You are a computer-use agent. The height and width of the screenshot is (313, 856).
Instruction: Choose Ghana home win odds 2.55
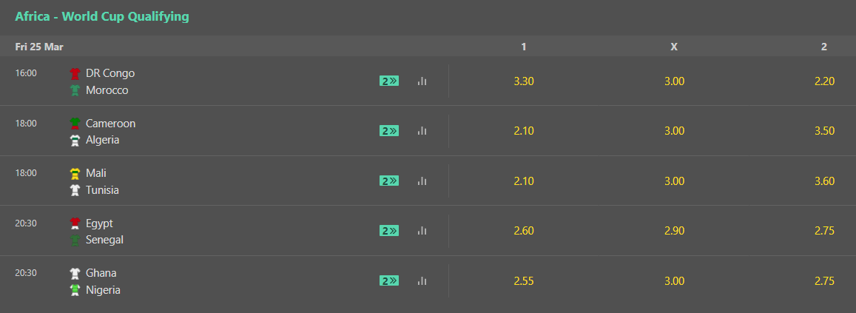[524, 280]
